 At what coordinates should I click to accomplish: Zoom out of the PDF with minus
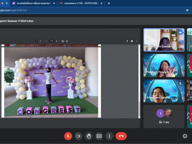[46, 41]
